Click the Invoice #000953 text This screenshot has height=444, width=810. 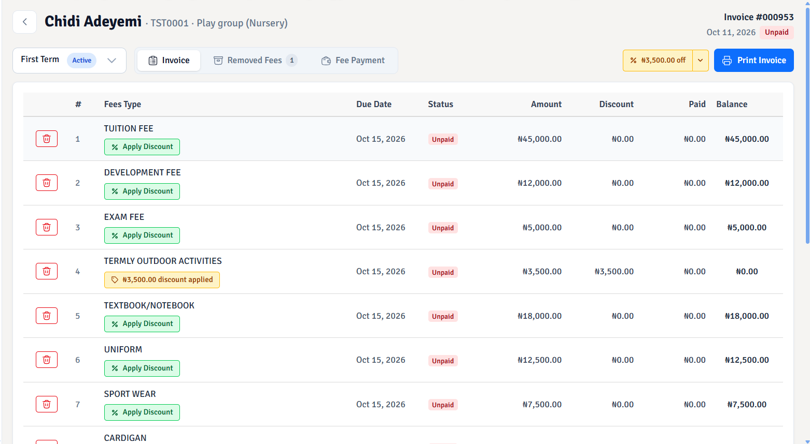tap(759, 17)
